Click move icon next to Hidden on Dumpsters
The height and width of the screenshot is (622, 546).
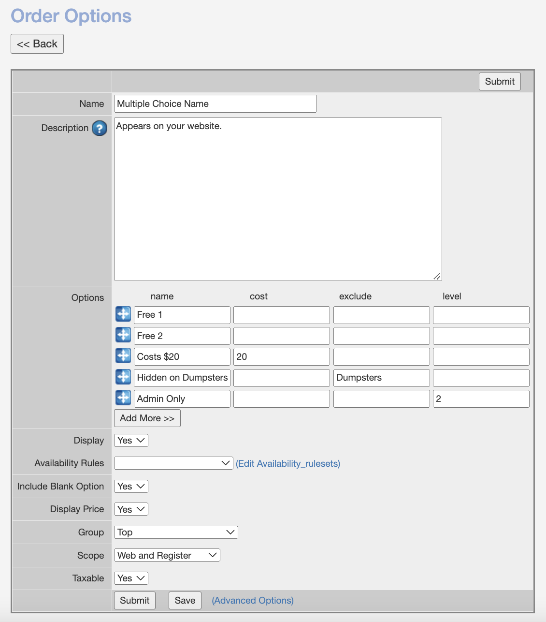[x=123, y=377]
